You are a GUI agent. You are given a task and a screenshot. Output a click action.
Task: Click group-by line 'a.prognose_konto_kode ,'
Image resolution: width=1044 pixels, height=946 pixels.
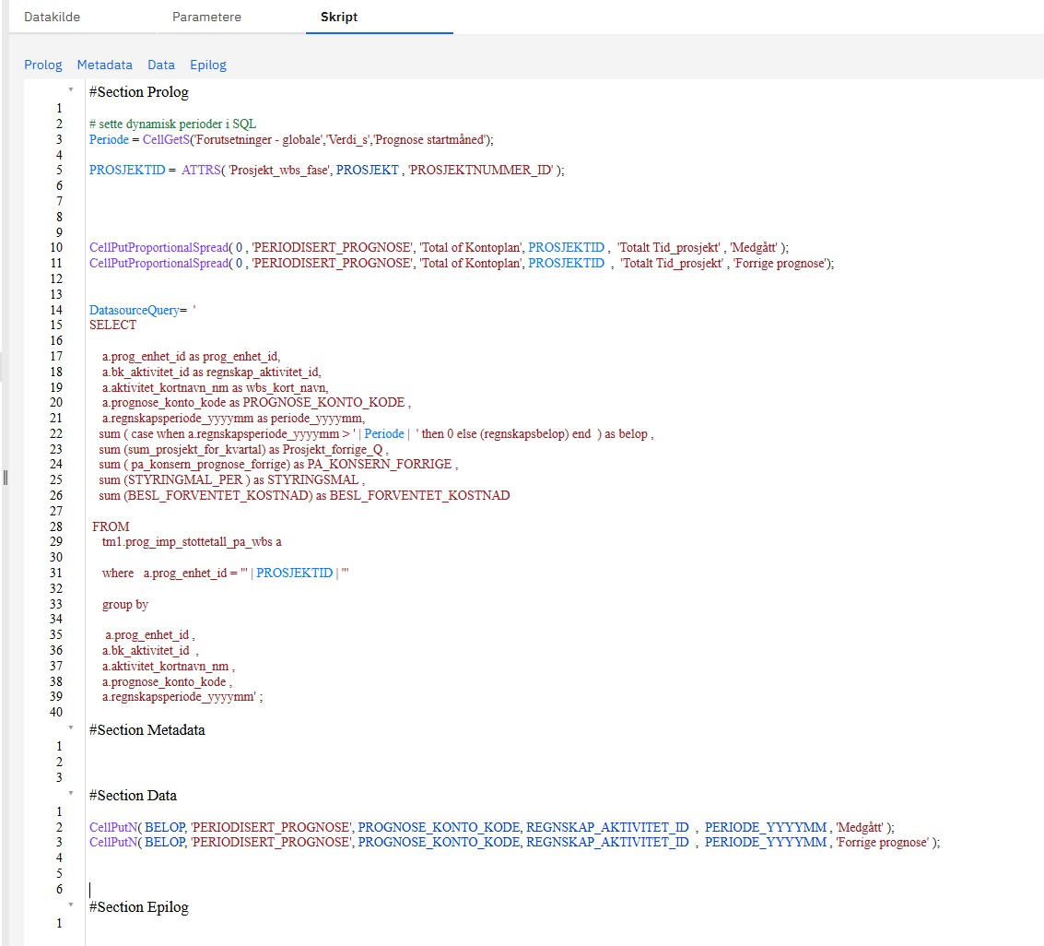(167, 681)
